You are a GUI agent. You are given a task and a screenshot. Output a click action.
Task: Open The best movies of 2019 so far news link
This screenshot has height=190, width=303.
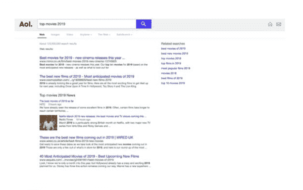(57, 101)
